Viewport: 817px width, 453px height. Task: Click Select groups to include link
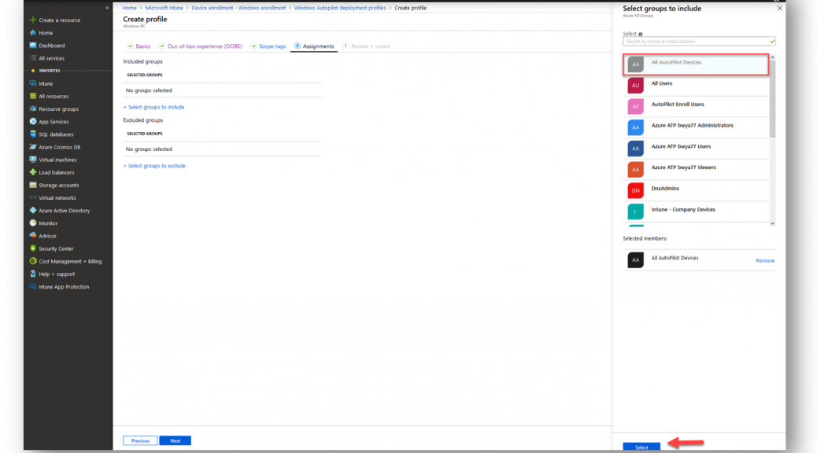coord(153,107)
